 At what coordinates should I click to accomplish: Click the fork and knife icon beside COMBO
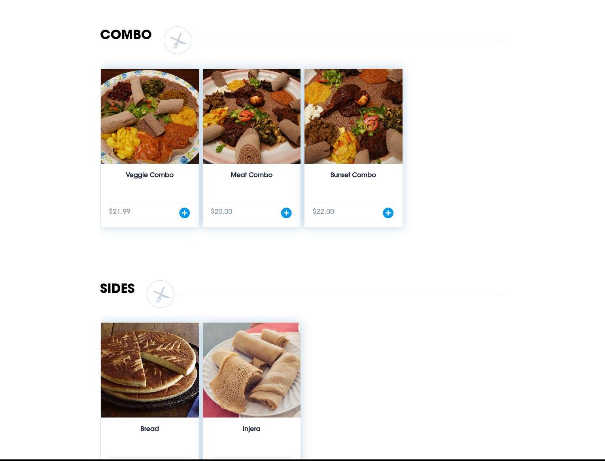click(178, 40)
